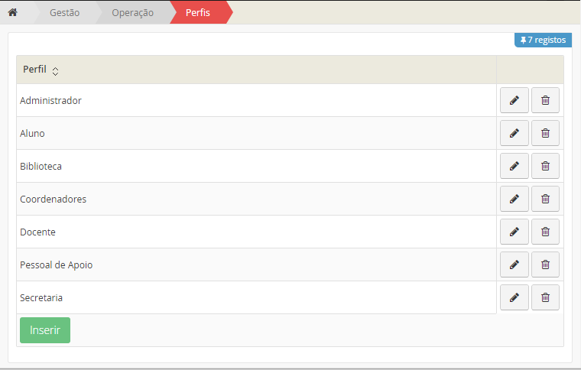Edit the Administrador profile
This screenshot has width=581, height=370.
pos(514,100)
